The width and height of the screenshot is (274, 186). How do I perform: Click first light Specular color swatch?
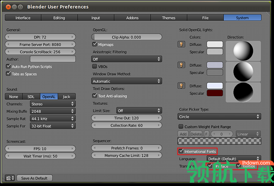pos(215,52)
